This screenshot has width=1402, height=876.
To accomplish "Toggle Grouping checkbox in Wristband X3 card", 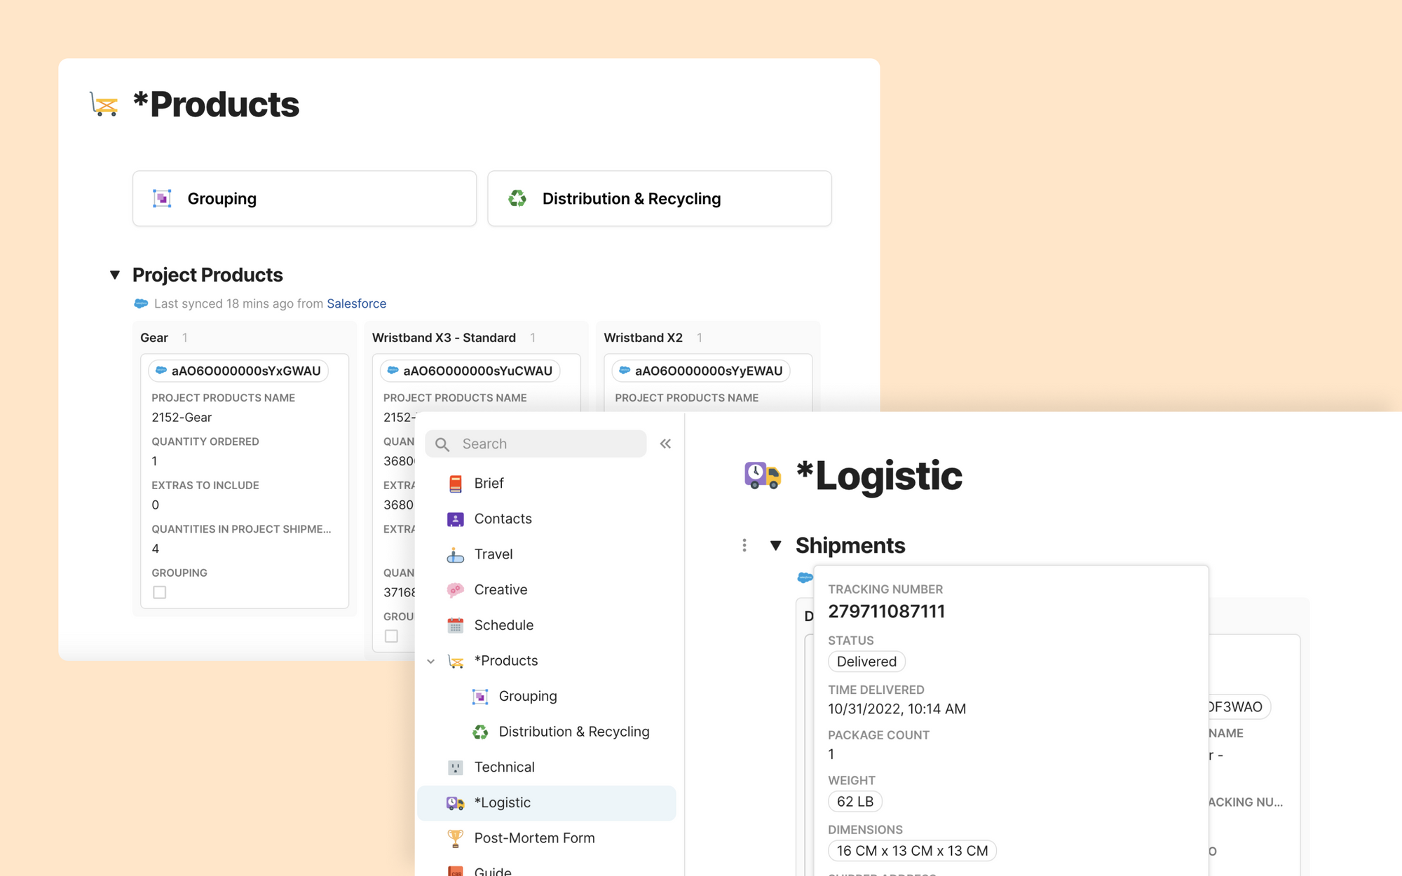I will click(x=391, y=636).
